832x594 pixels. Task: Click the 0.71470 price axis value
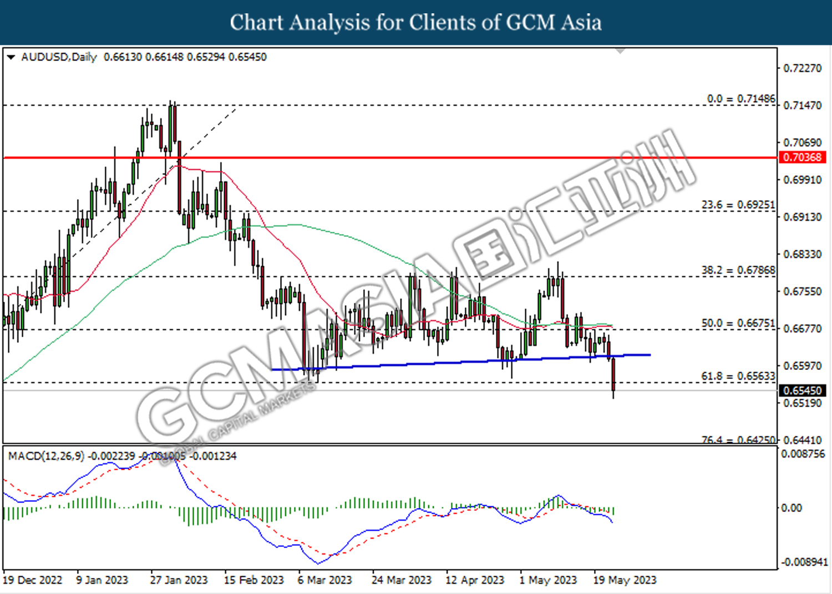click(802, 105)
